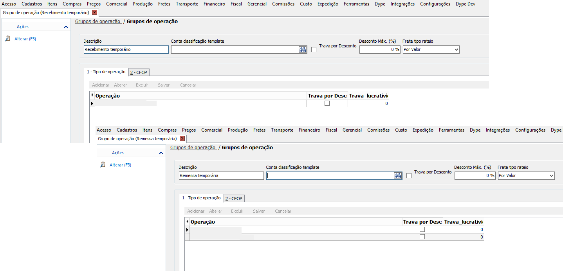Screen dimensions: 563x271
Task: Open Frete tipo rateio dropdown in Remessa temporária window
Action: 551,176
